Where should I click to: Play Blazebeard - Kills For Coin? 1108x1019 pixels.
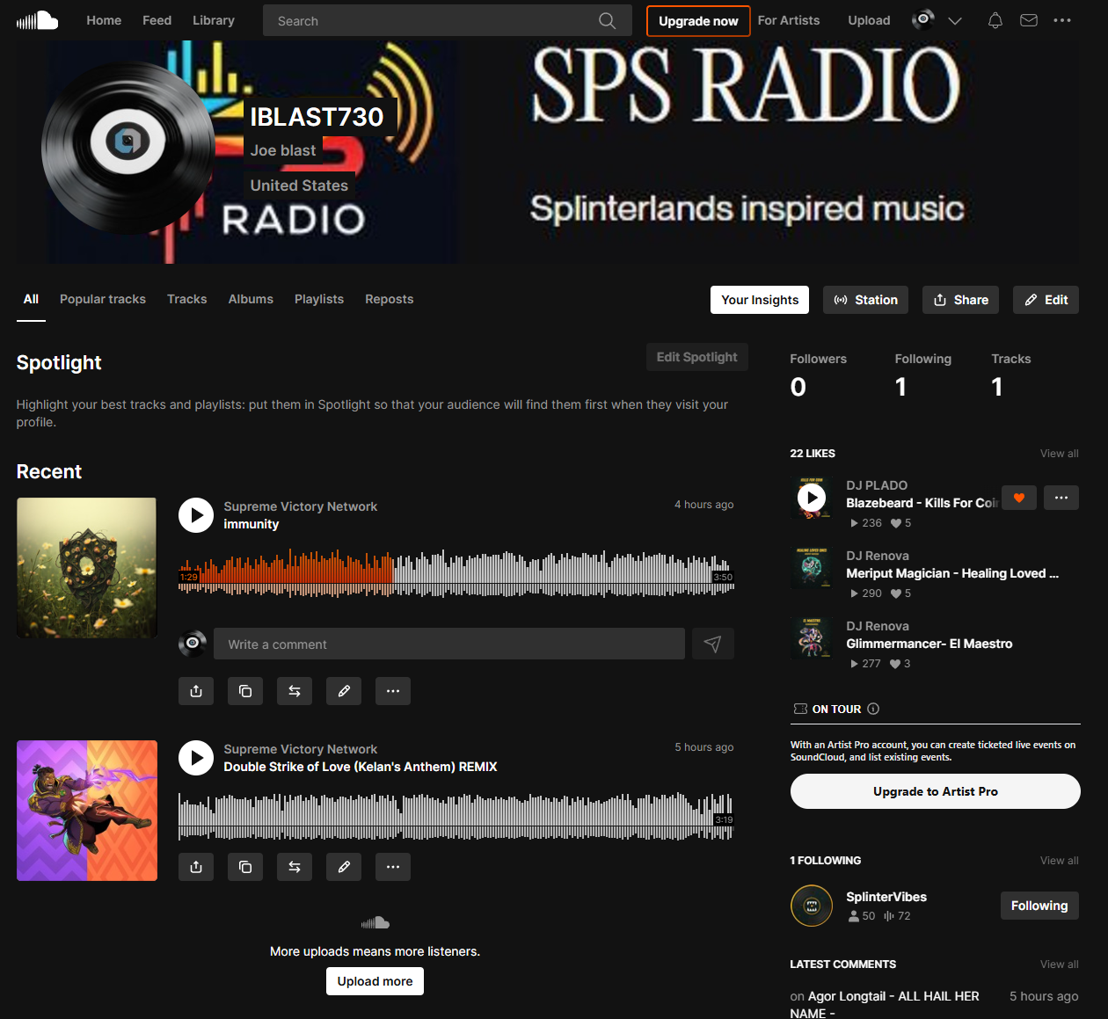click(812, 499)
